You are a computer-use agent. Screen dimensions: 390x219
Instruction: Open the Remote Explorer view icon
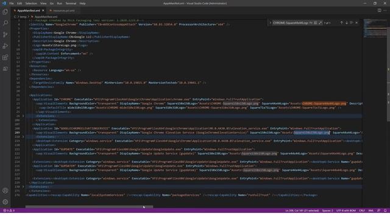point(5,69)
